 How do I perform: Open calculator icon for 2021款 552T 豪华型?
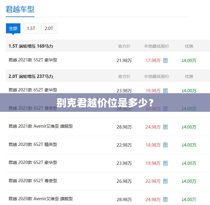coord(165,61)
